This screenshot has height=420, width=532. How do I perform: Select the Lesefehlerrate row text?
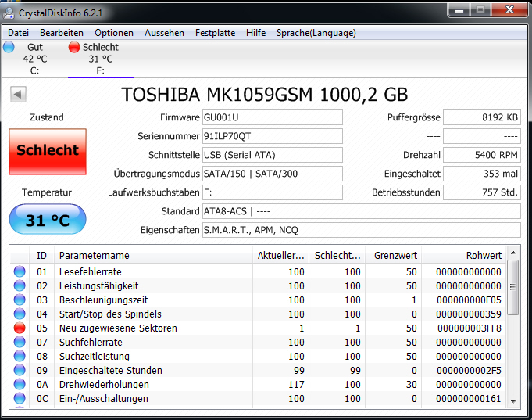point(91,272)
